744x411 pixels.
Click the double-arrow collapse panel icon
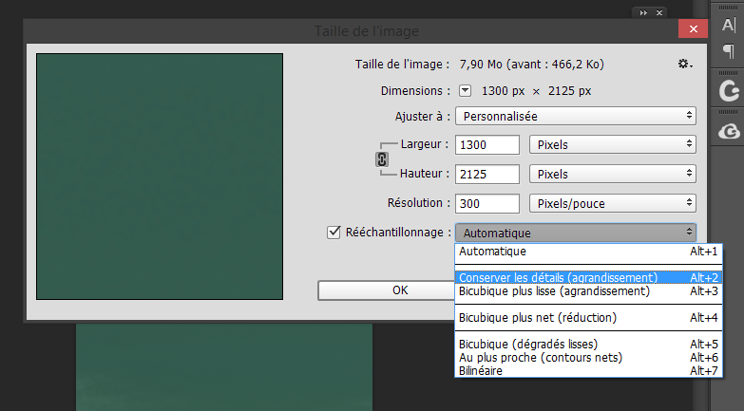[645, 12]
